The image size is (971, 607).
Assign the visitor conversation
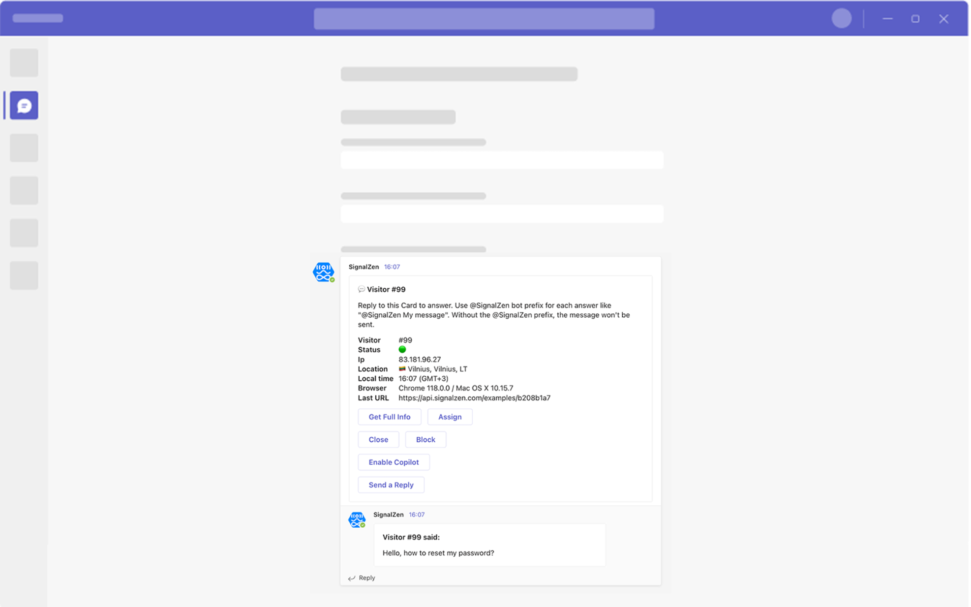click(x=450, y=417)
